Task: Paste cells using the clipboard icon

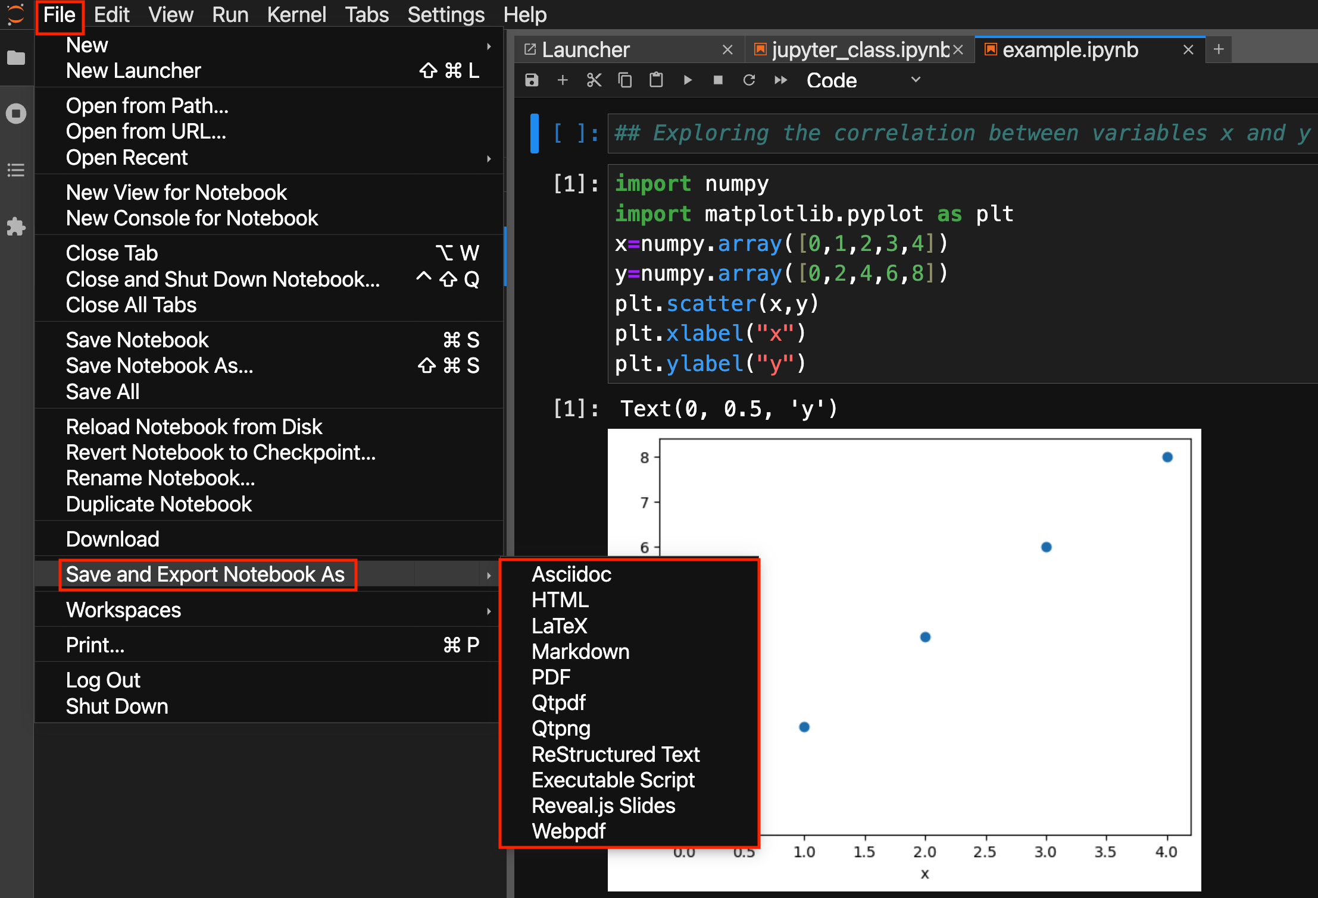Action: pos(656,80)
